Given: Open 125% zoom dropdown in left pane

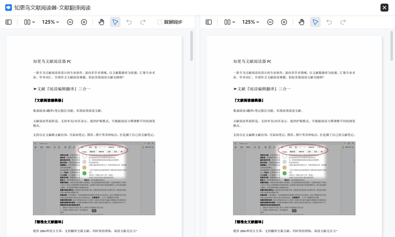Looking at the screenshot, I should pos(51,22).
